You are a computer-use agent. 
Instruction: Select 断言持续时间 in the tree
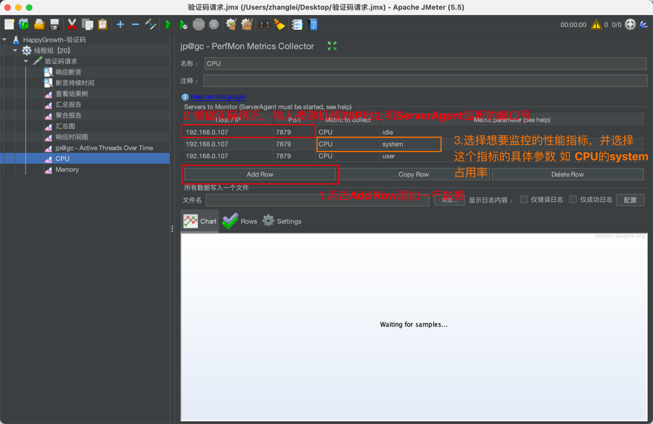(75, 83)
